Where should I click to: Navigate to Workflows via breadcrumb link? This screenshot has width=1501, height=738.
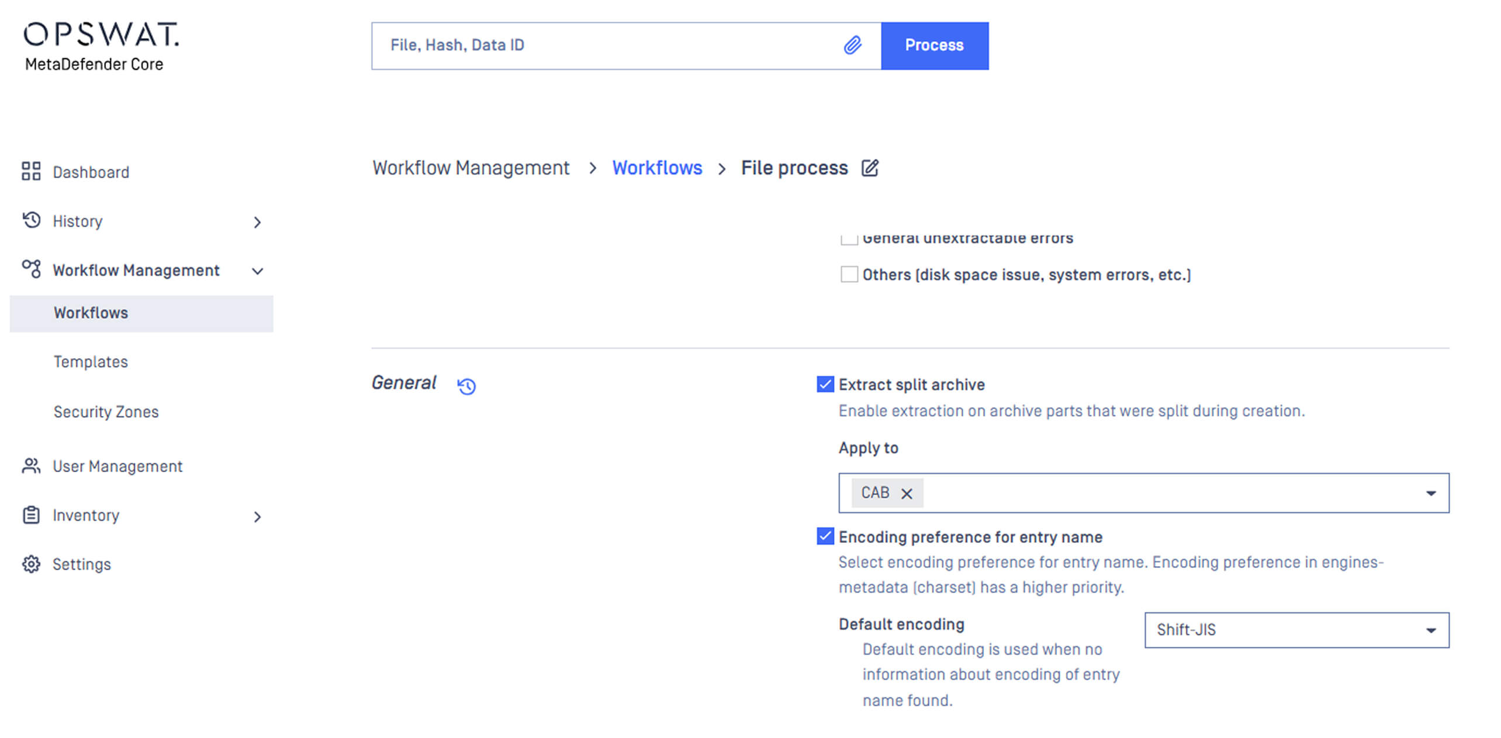657,168
